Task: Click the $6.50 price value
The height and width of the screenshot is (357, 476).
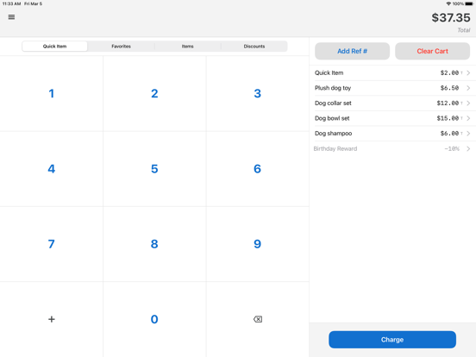Action: tap(449, 88)
